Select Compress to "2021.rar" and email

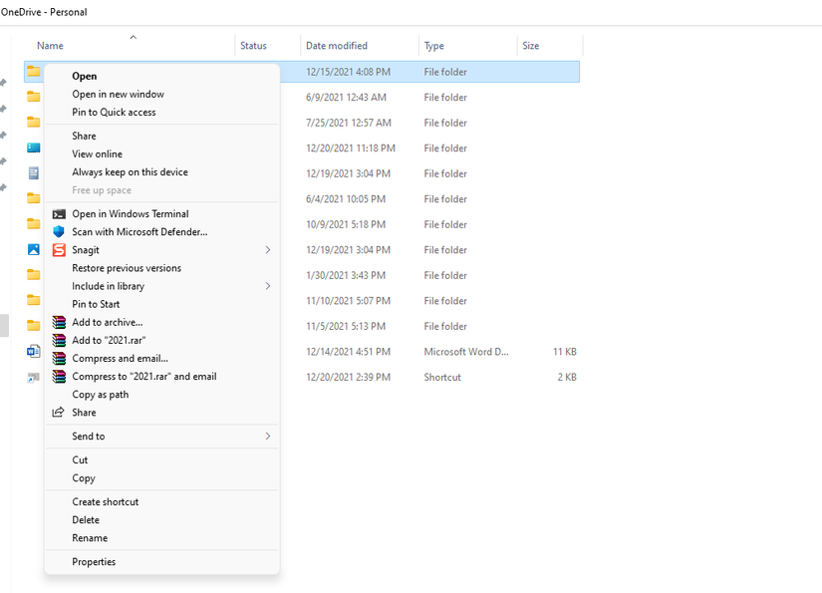coord(144,377)
